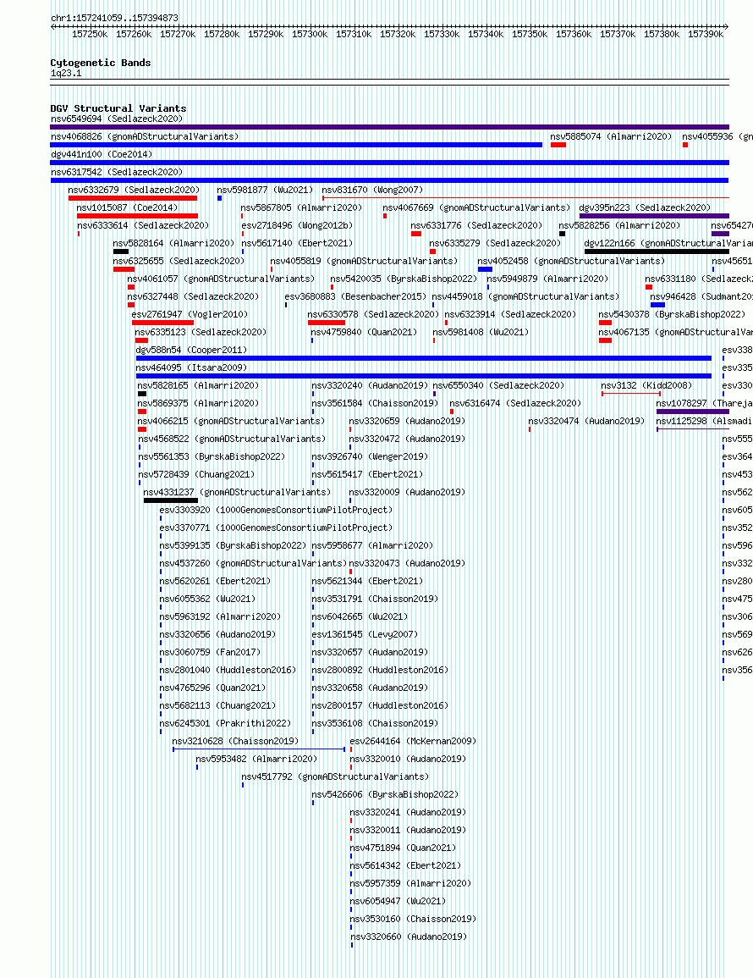Open nsv5885074 (Almarri2020) variant label
The width and height of the screenshot is (753, 978).
(611, 136)
